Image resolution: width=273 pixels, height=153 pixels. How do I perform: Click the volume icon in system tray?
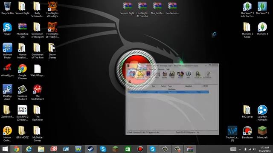point(254,149)
